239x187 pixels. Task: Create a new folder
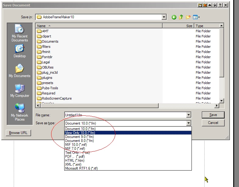pyautogui.click(x=188, y=17)
